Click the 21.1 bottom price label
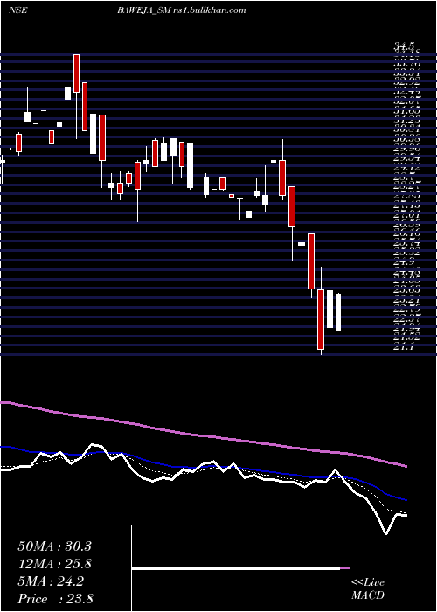 [403, 347]
